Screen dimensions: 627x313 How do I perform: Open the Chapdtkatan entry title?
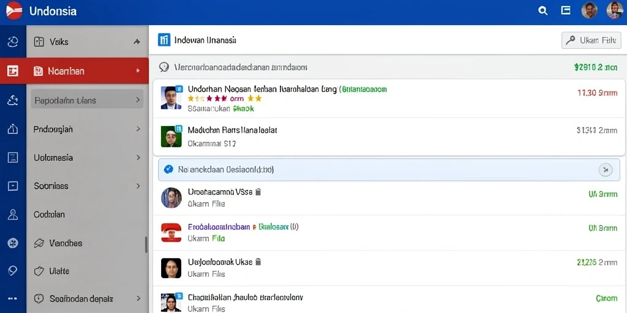click(x=245, y=297)
